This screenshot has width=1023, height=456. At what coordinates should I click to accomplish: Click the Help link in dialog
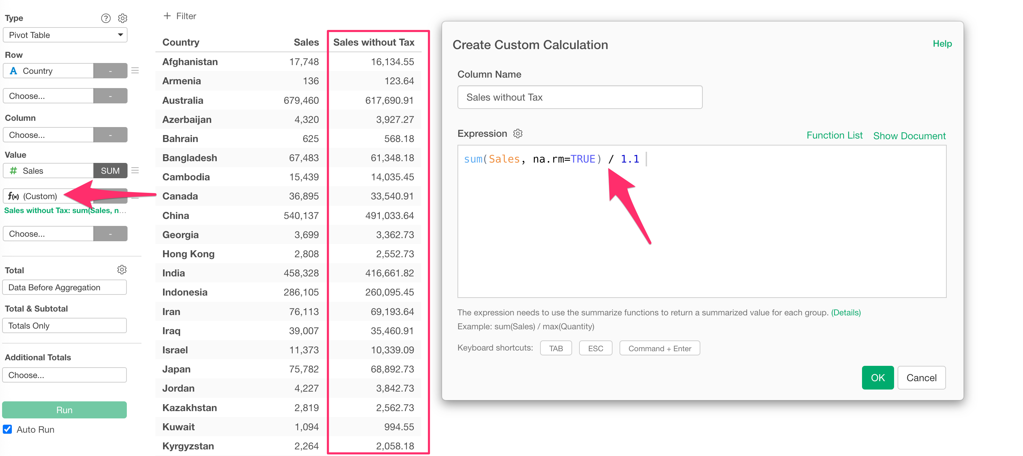(941, 44)
